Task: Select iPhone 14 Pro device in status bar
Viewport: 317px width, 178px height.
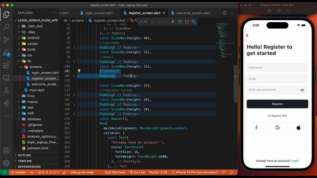Action: [195, 173]
